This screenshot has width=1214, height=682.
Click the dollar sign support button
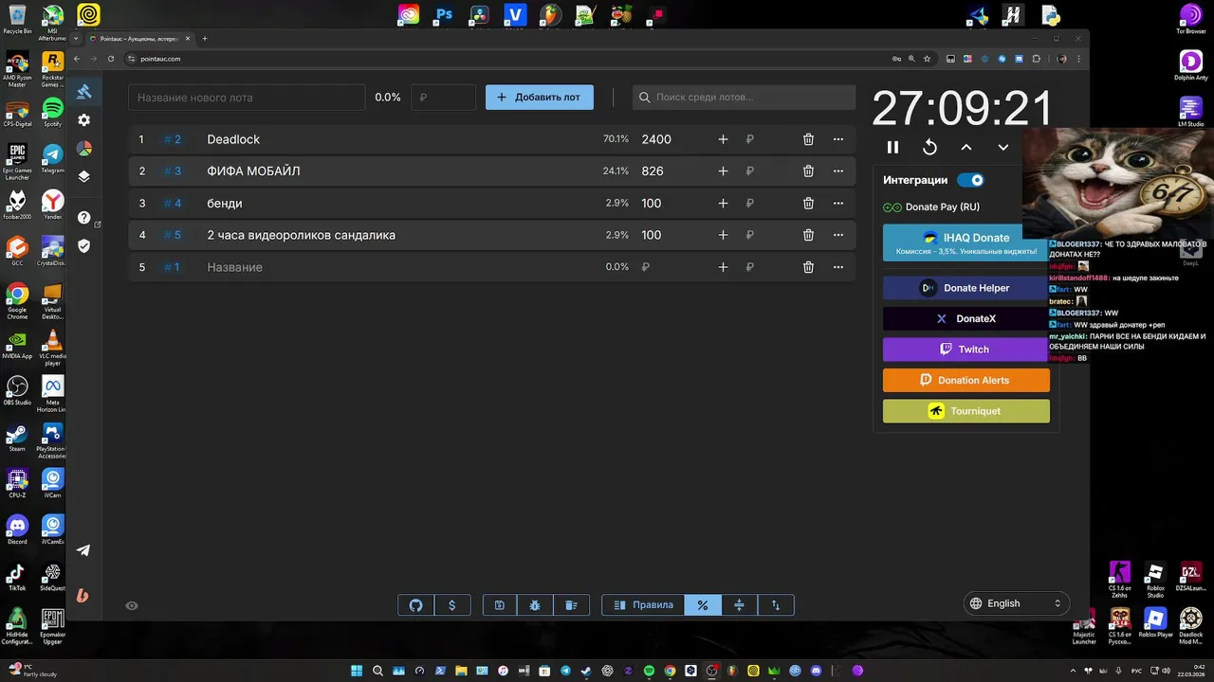(x=451, y=605)
